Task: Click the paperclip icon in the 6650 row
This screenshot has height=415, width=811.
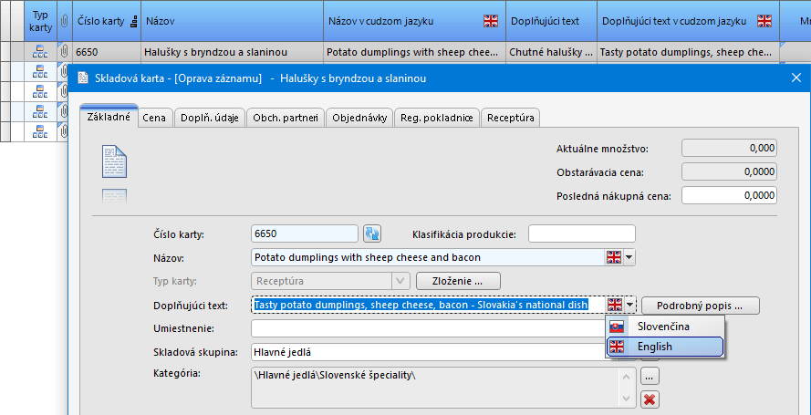Action: click(x=64, y=53)
